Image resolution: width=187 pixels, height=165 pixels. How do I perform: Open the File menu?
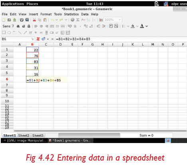5,14
